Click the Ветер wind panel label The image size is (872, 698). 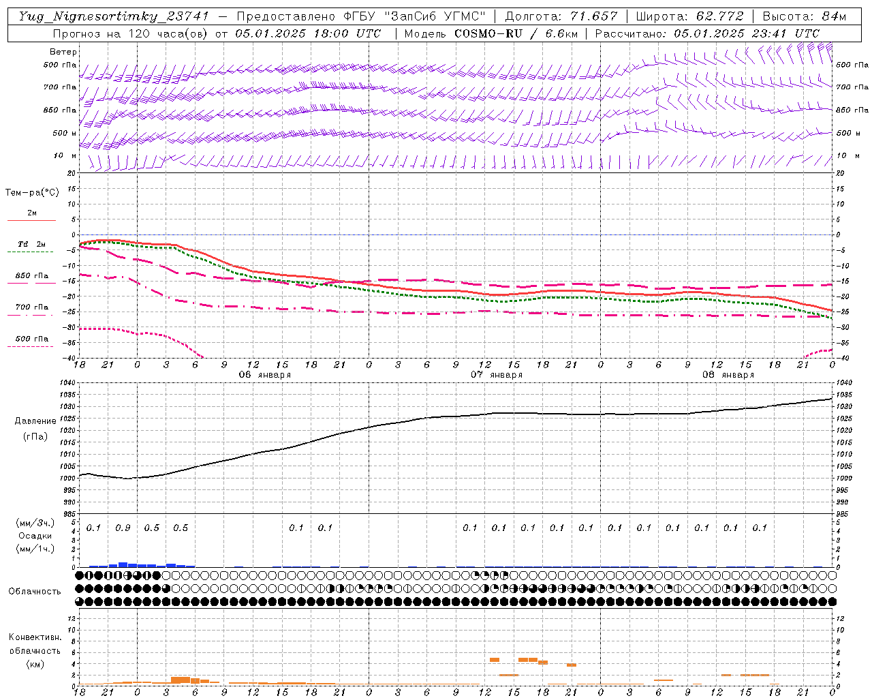[63, 52]
